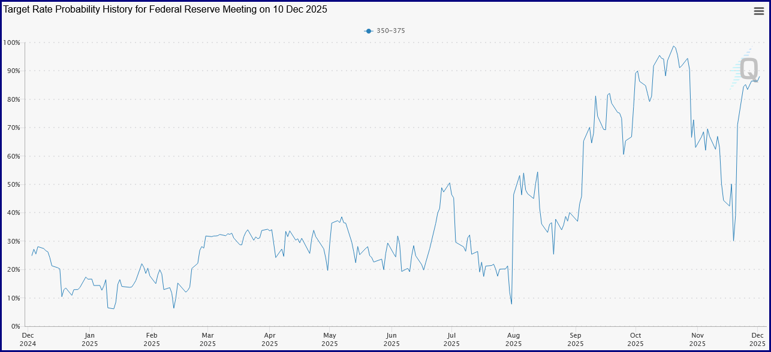Click the highest peak of the line near 99%

point(673,46)
